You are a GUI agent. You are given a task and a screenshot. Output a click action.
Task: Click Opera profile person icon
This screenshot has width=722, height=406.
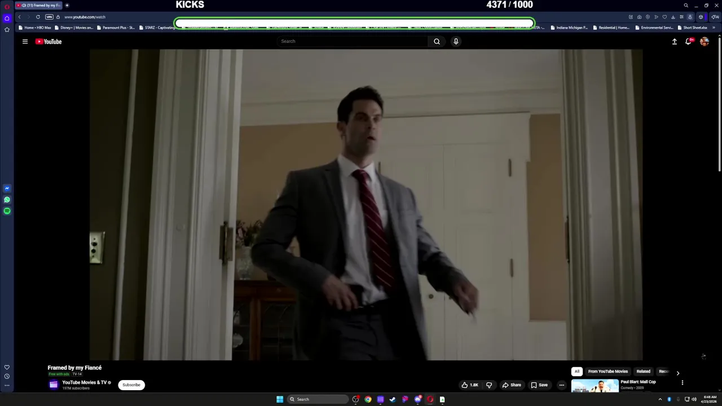click(x=690, y=17)
